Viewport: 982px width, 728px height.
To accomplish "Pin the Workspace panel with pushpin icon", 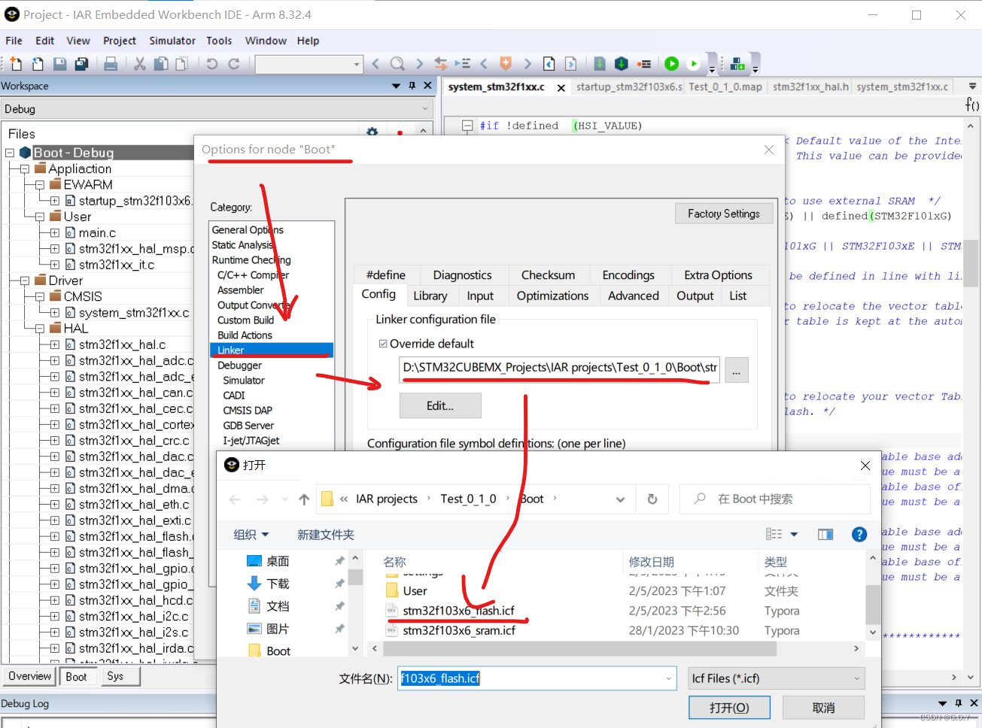I will click(x=412, y=86).
